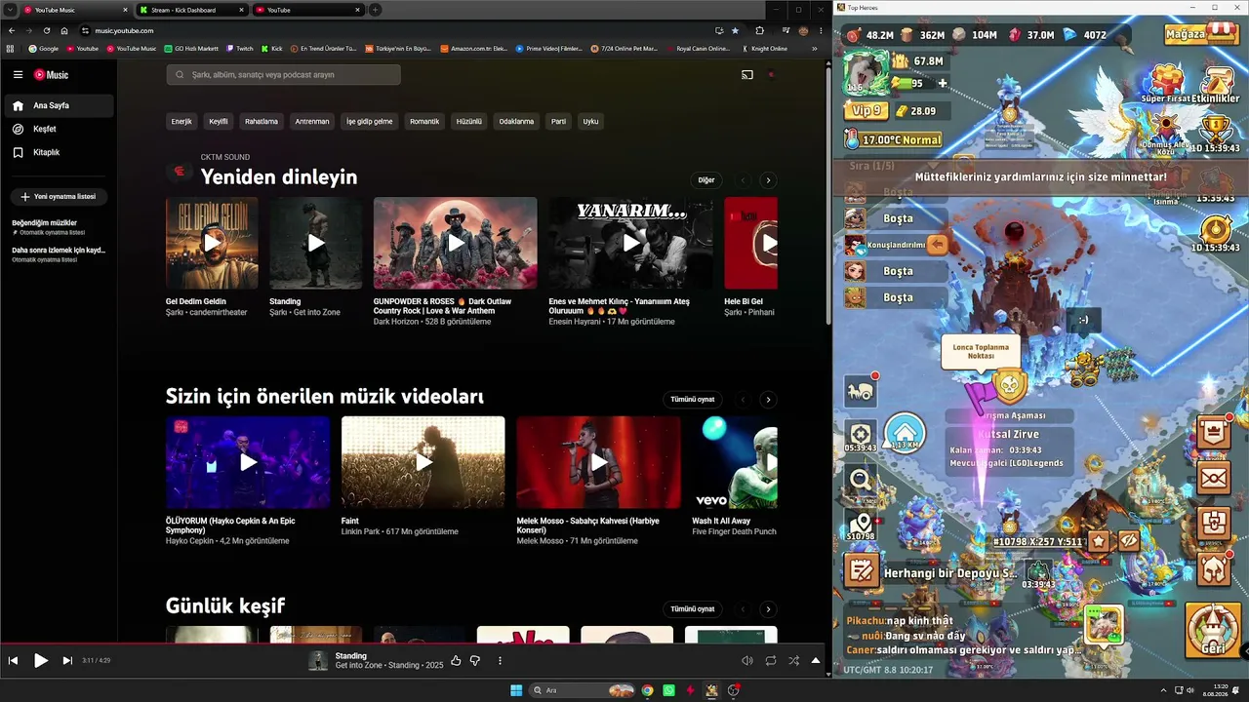Select the Uyku chip
This screenshot has width=1249, height=702.
pos(590,122)
